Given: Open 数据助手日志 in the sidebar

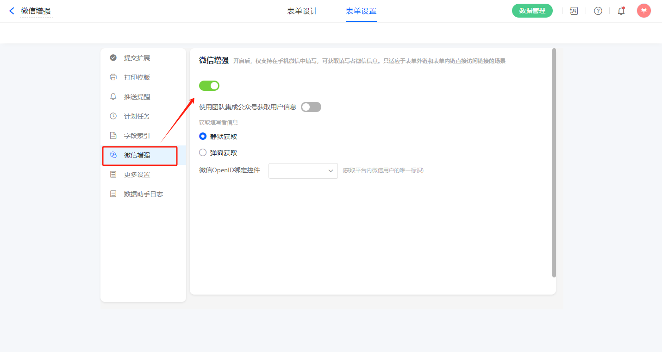Looking at the screenshot, I should (x=143, y=194).
